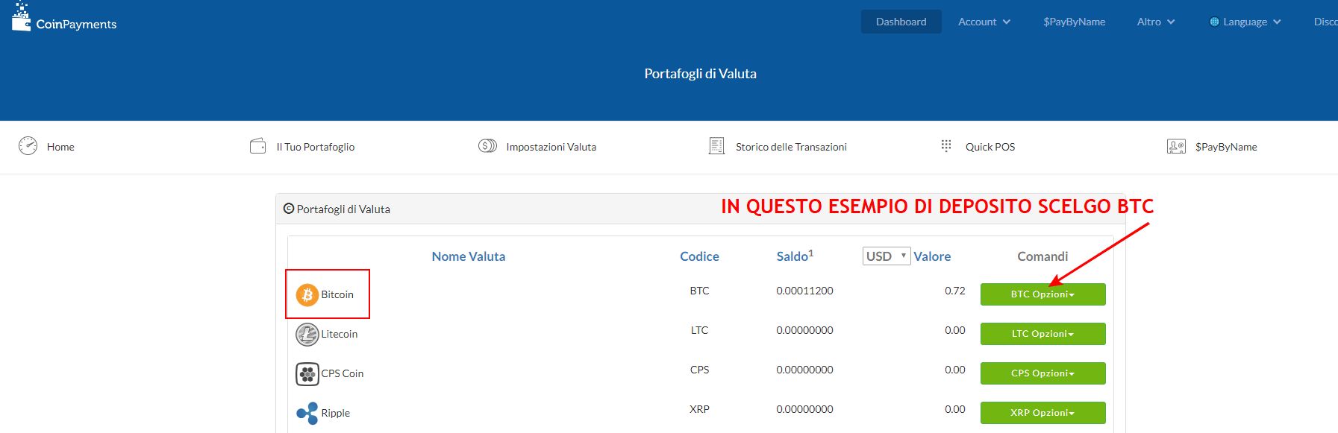Click the CPS Coin icon
The height and width of the screenshot is (433, 1338).
tap(307, 373)
